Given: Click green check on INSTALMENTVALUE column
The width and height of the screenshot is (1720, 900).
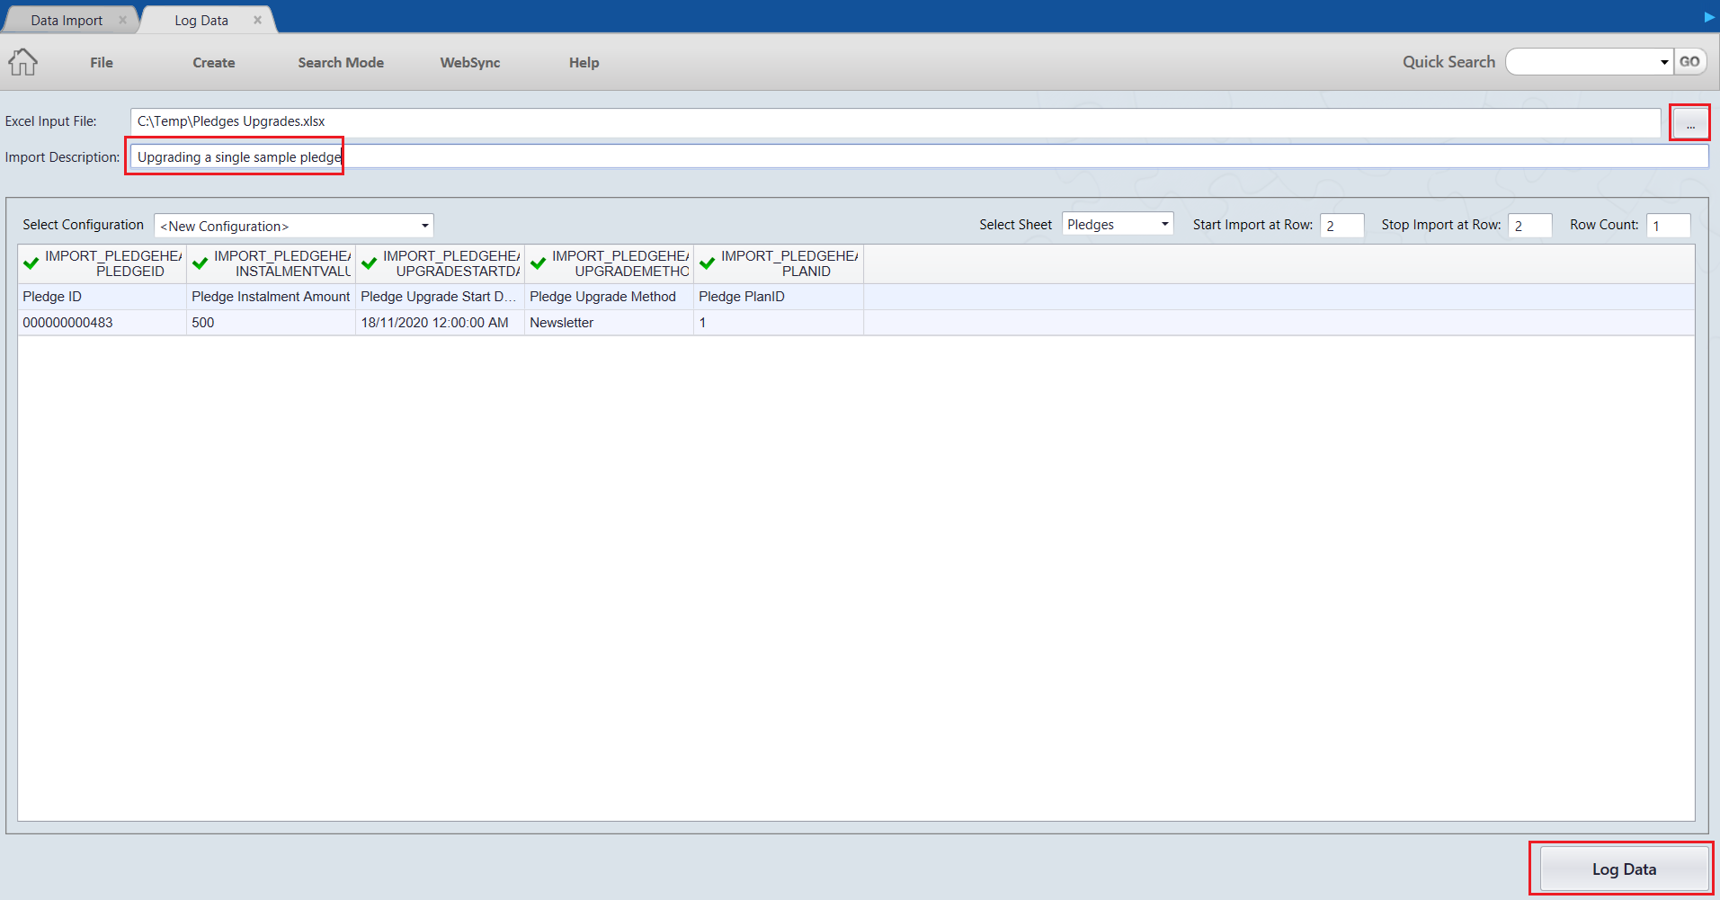Looking at the screenshot, I should click(201, 263).
